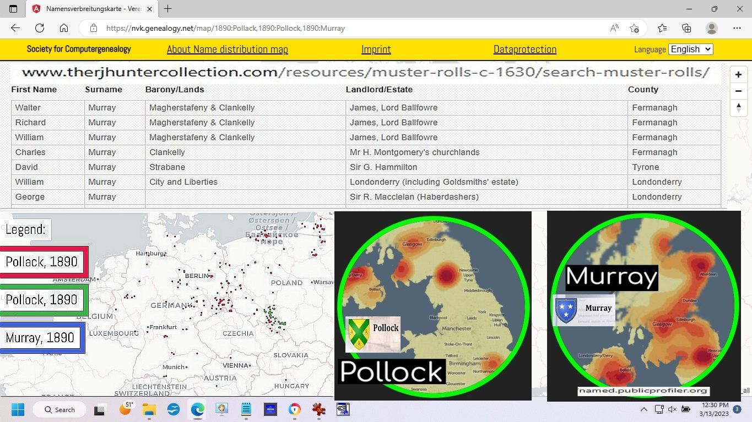The image size is (752, 422).
Task: Click the First Name column header
Action: 34,89
